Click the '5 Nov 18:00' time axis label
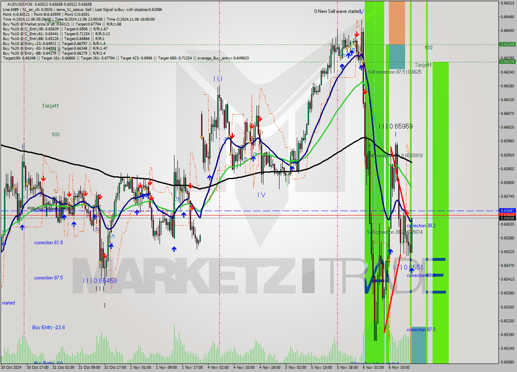Viewport: 517px width, 372px height. coord(348,368)
